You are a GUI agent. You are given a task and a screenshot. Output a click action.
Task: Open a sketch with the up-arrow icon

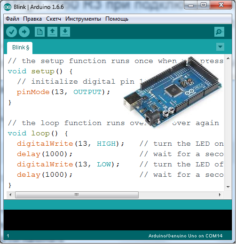click(x=52, y=32)
